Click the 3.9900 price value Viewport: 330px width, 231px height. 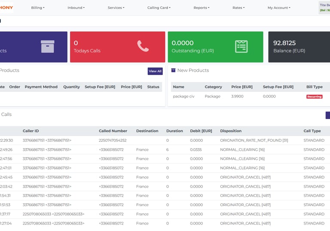pos(237,96)
